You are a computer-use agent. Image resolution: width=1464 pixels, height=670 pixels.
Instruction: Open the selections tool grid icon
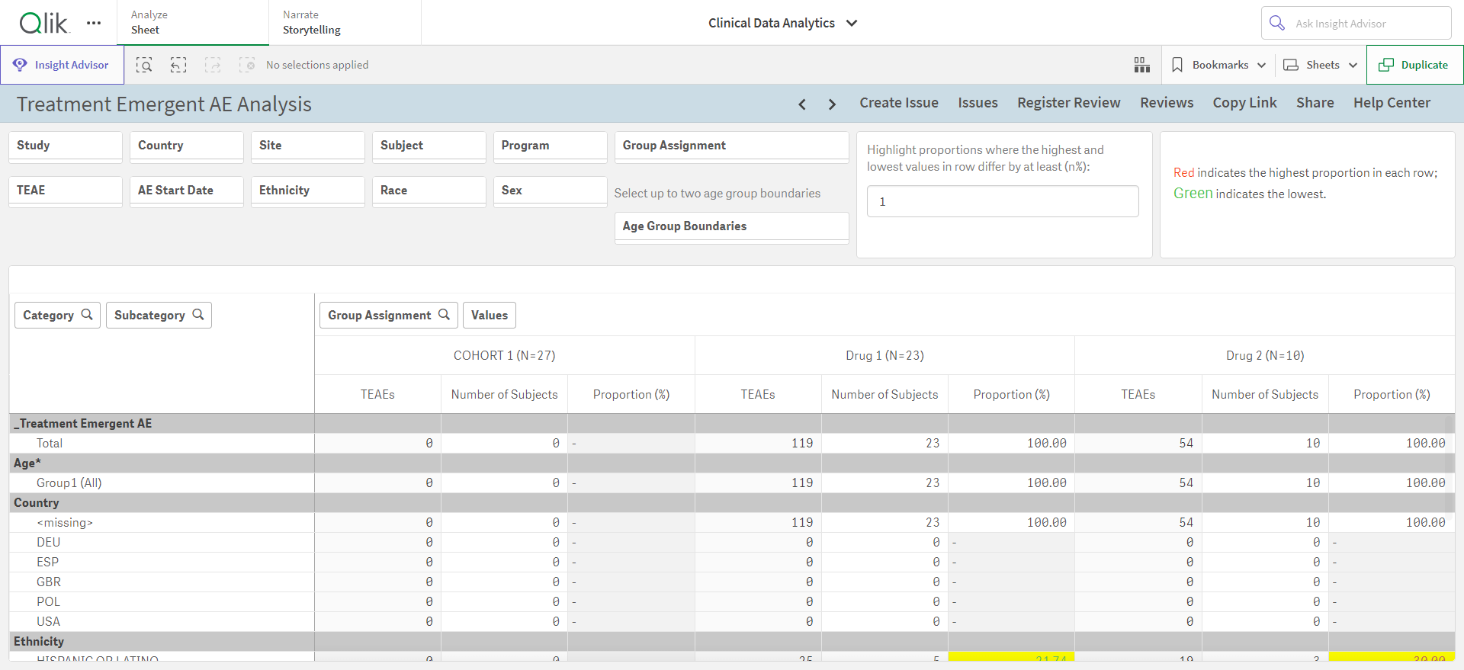tap(1141, 65)
